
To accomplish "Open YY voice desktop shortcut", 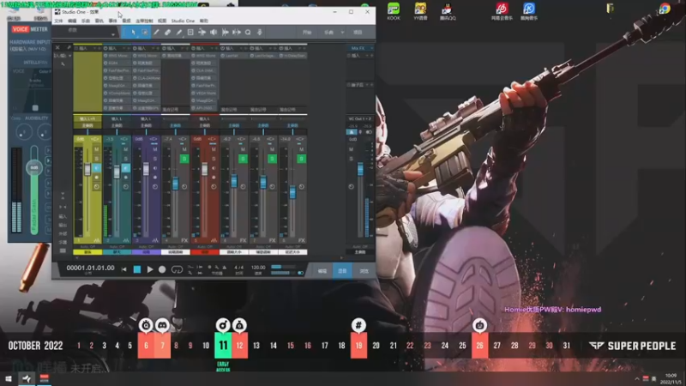I will (x=420, y=11).
